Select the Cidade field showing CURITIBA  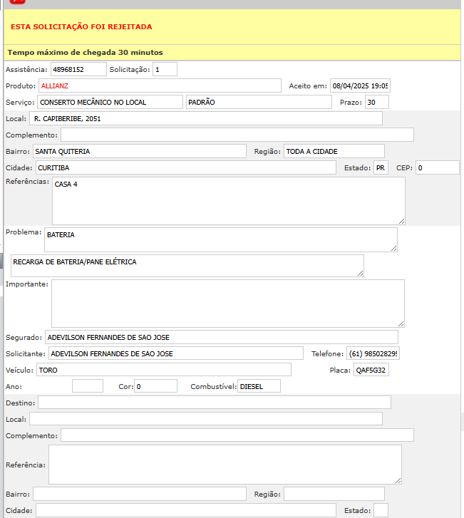pyautogui.click(x=185, y=167)
